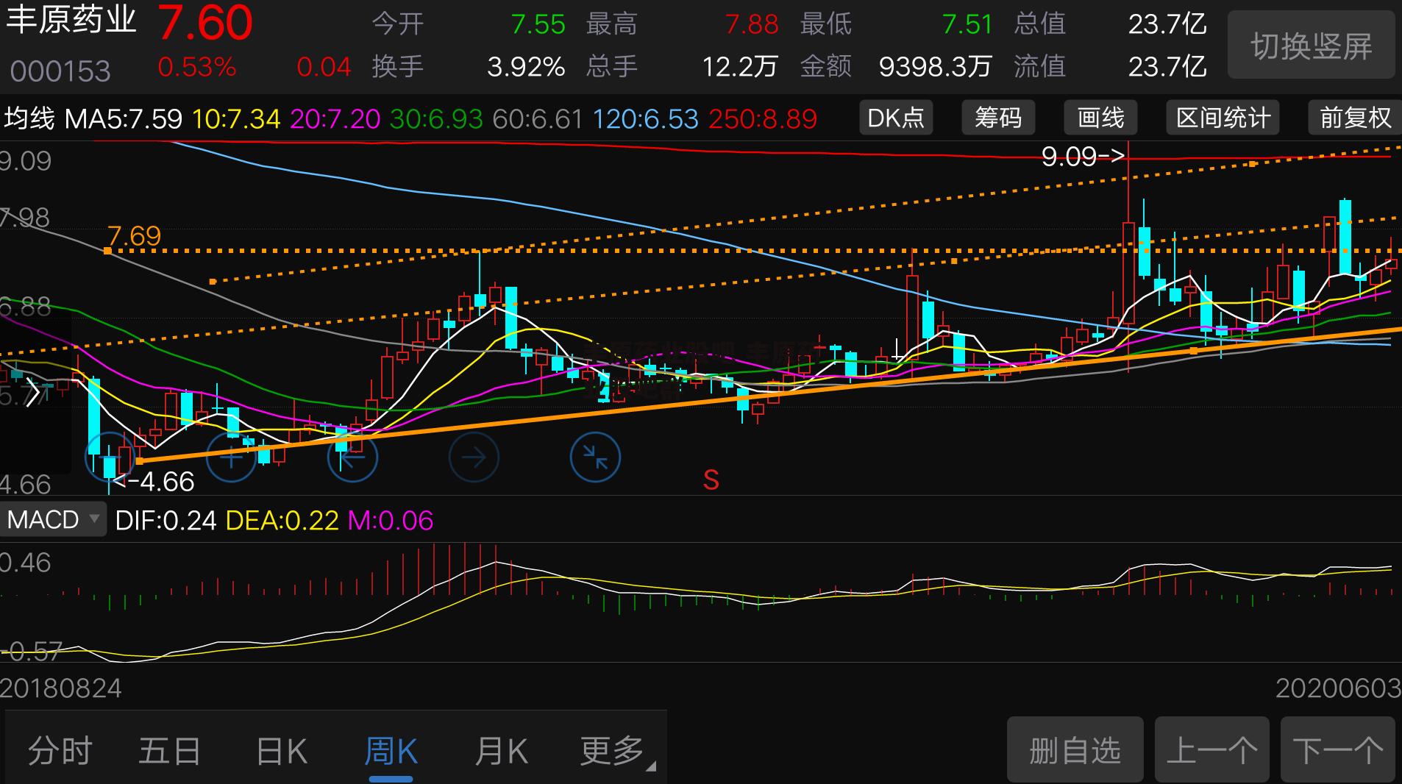Image resolution: width=1402 pixels, height=784 pixels.
Task: Click the 0.53% change percentage
Action: tap(197, 67)
